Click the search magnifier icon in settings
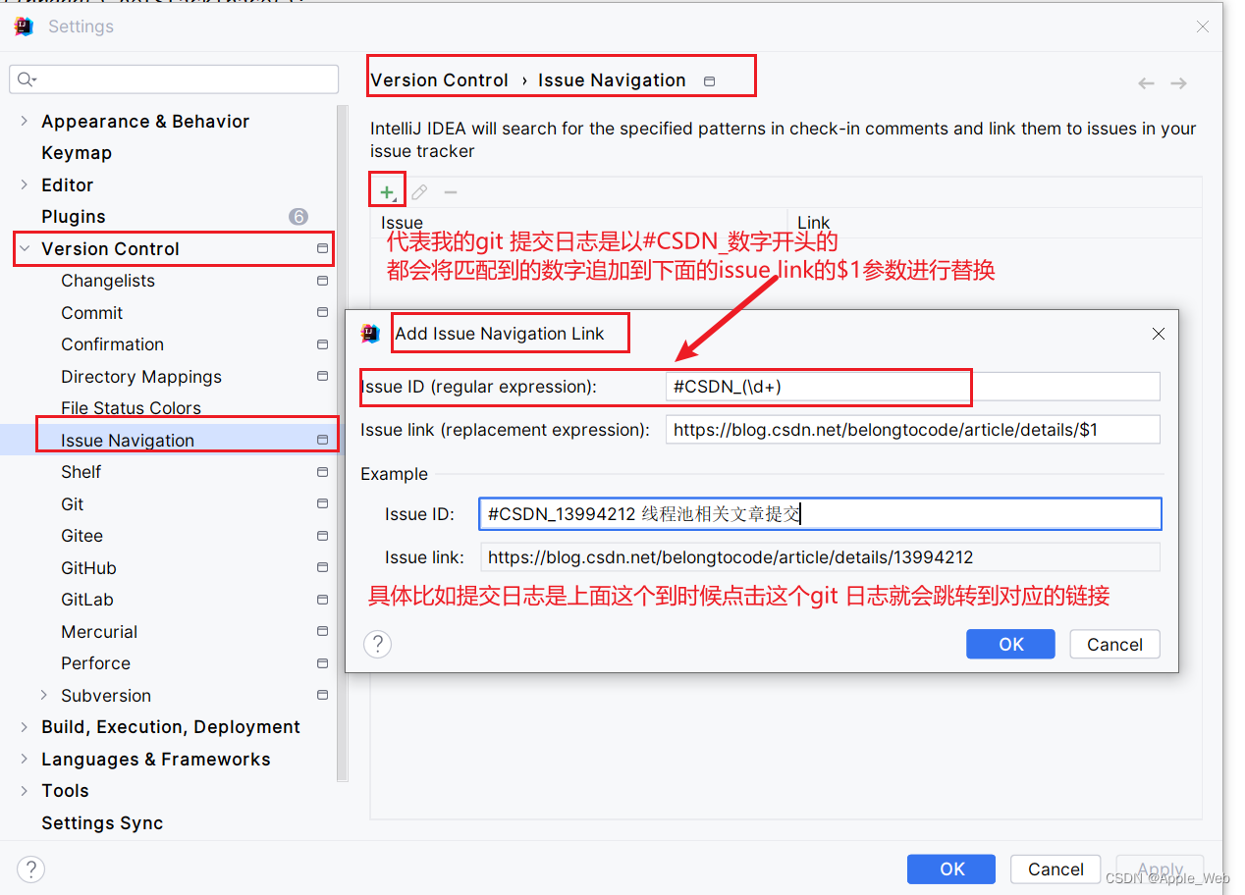This screenshot has width=1245, height=895. [27, 79]
